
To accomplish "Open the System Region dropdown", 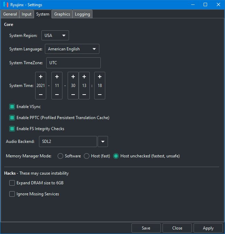I will [x=55, y=36].
